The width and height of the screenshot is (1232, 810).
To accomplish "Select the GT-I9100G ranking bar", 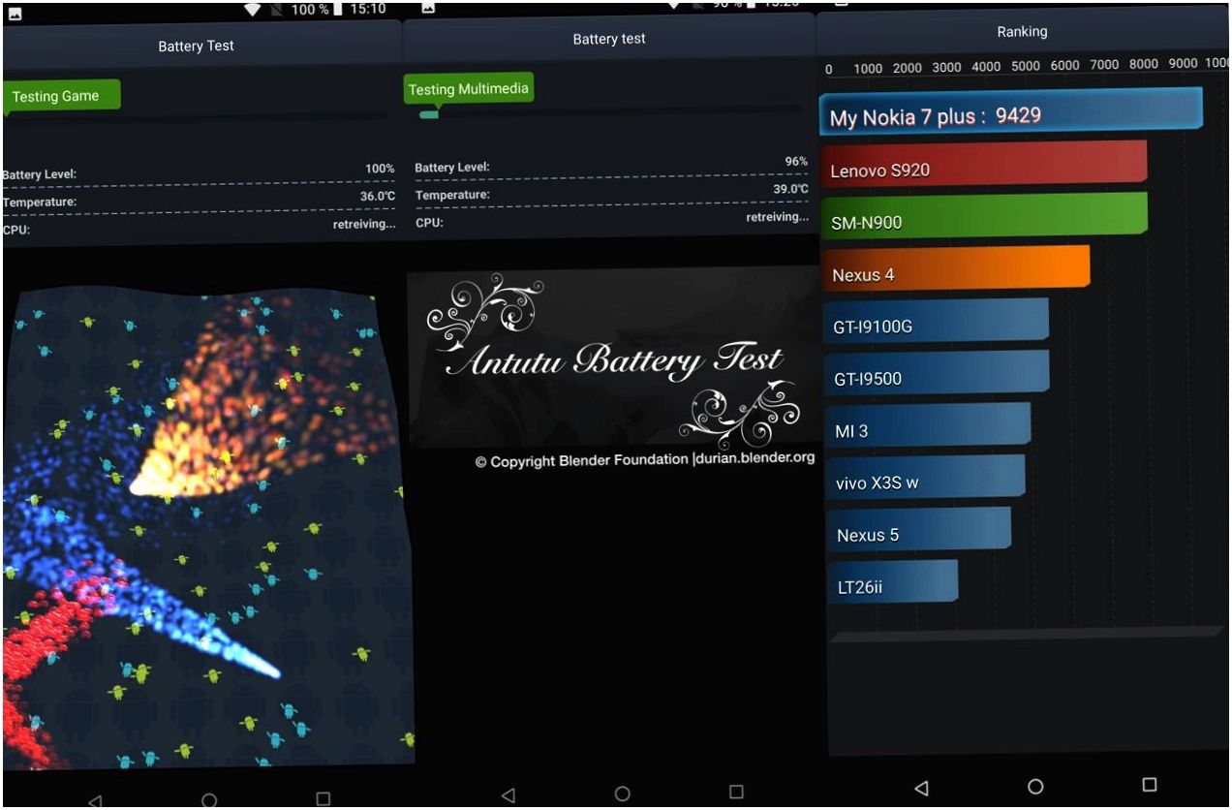I will tap(936, 322).
